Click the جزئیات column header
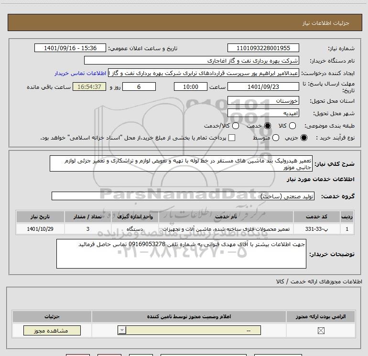Screen dimensions: 368x356 point(52,316)
